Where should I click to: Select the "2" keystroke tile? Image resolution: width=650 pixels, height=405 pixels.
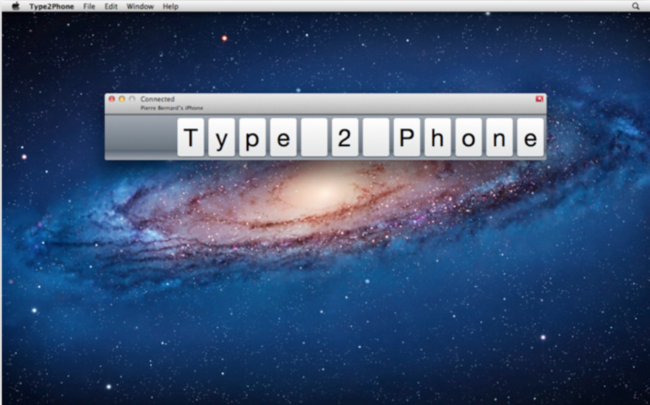[345, 137]
